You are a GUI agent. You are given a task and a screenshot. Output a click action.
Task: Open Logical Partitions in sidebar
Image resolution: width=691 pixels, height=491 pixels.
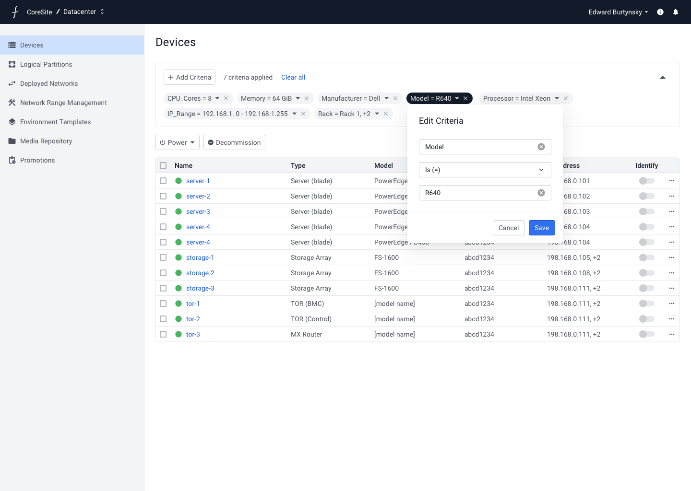(46, 64)
